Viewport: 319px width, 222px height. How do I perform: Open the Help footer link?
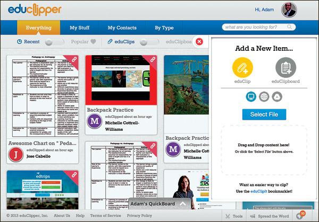pyautogui.click(x=80, y=216)
